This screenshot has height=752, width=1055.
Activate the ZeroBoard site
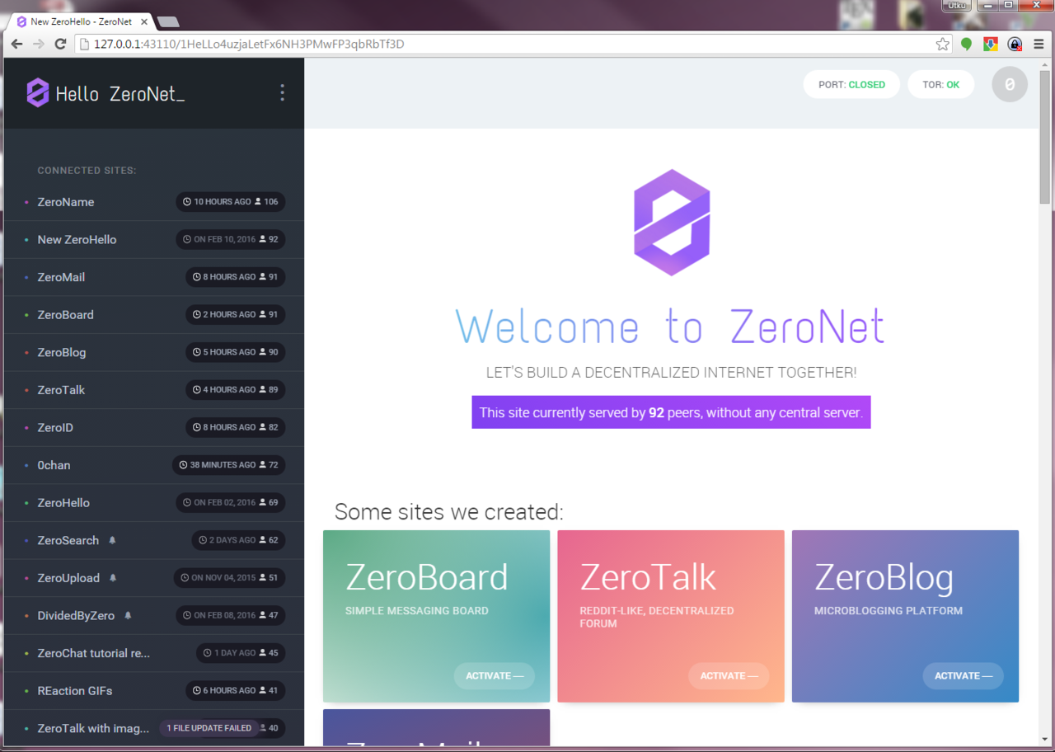(494, 676)
